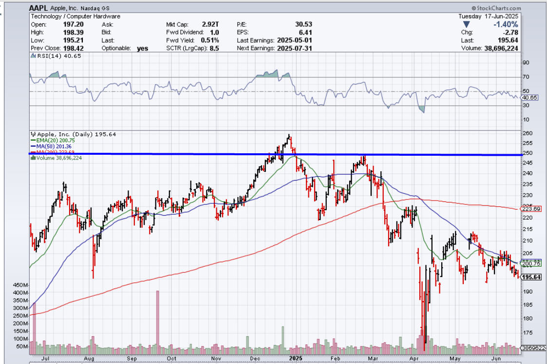Click the -1.40% percent change value

point(505,24)
